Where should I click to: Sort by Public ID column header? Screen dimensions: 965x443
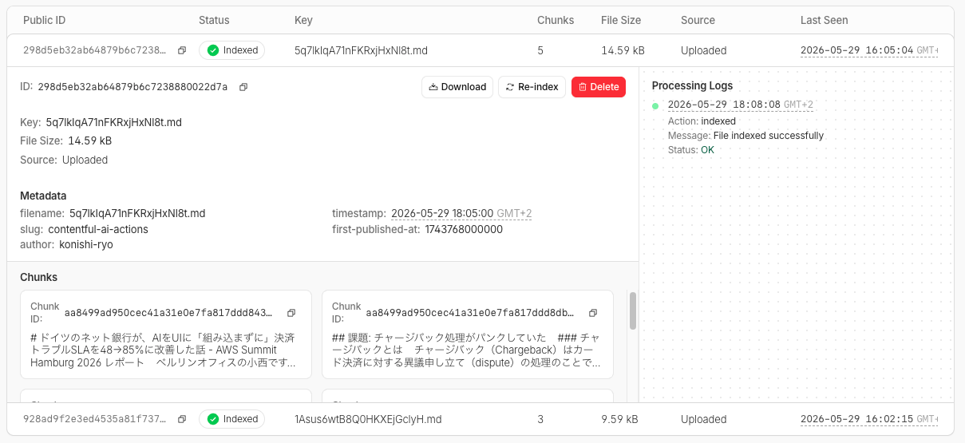point(44,20)
